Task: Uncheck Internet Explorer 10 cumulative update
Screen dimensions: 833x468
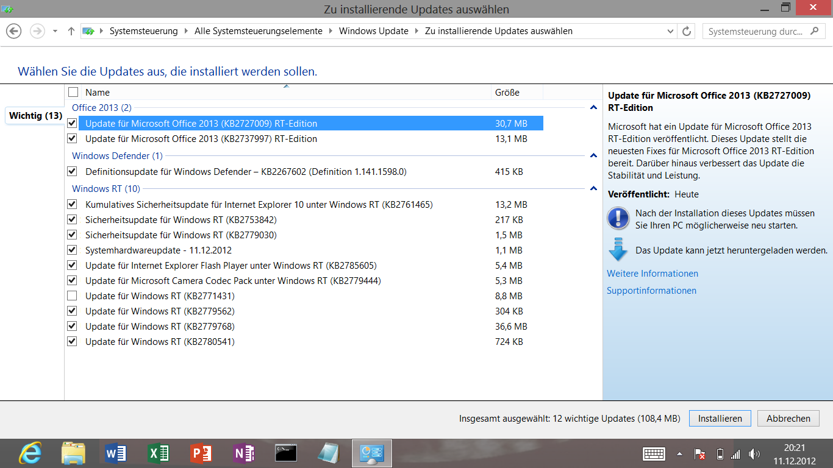Action: pos(73,204)
